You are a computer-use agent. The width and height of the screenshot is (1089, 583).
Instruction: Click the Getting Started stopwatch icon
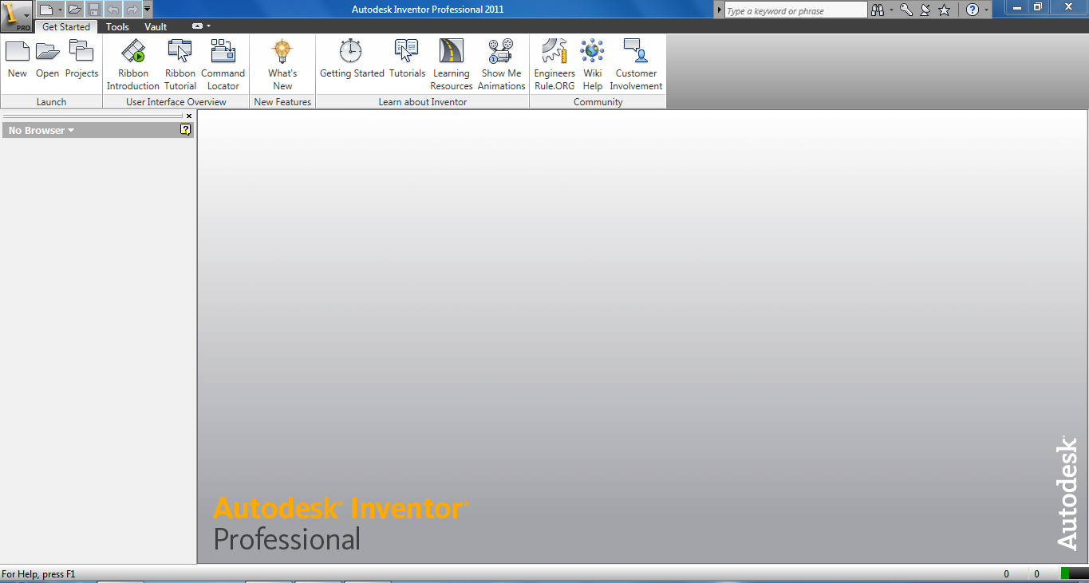pyautogui.click(x=350, y=51)
